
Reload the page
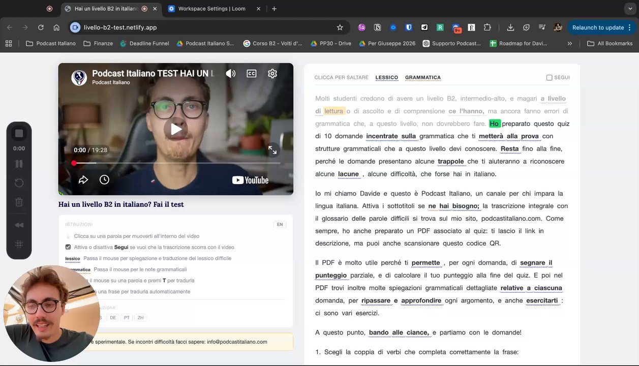point(41,27)
